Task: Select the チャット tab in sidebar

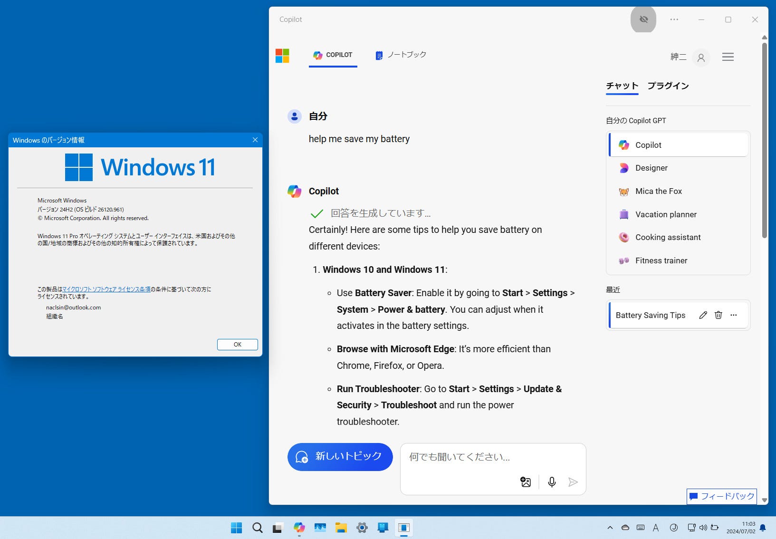Action: click(x=622, y=86)
